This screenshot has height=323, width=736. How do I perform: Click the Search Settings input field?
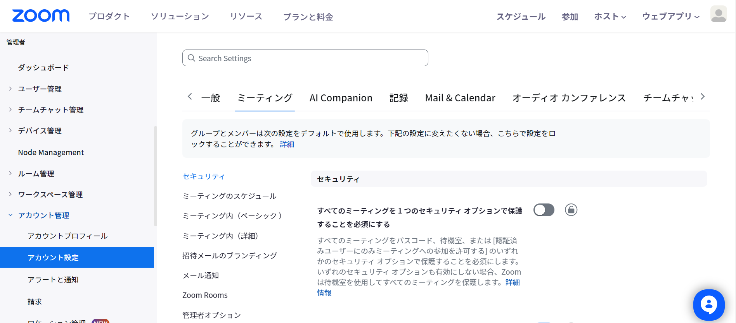[305, 58]
